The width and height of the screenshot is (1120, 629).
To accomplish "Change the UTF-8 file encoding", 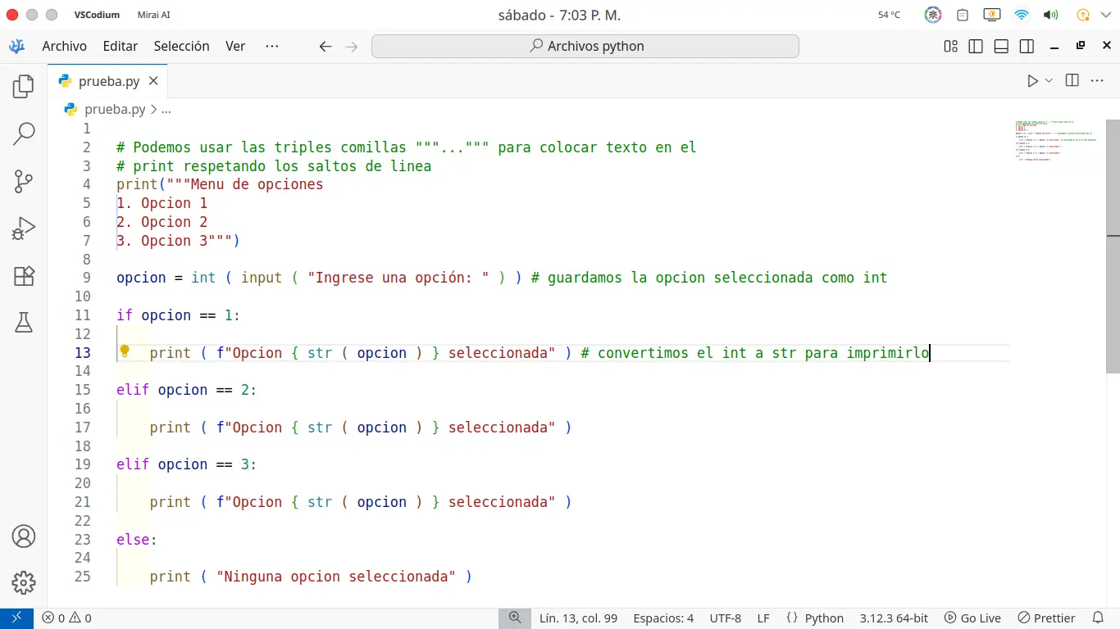I will tap(726, 618).
